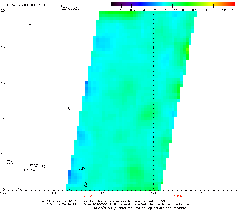The height and width of the screenshot is (210, 240).
Task: Click the red 21:45 time nearest longitude 177
Action: coord(177,196)
